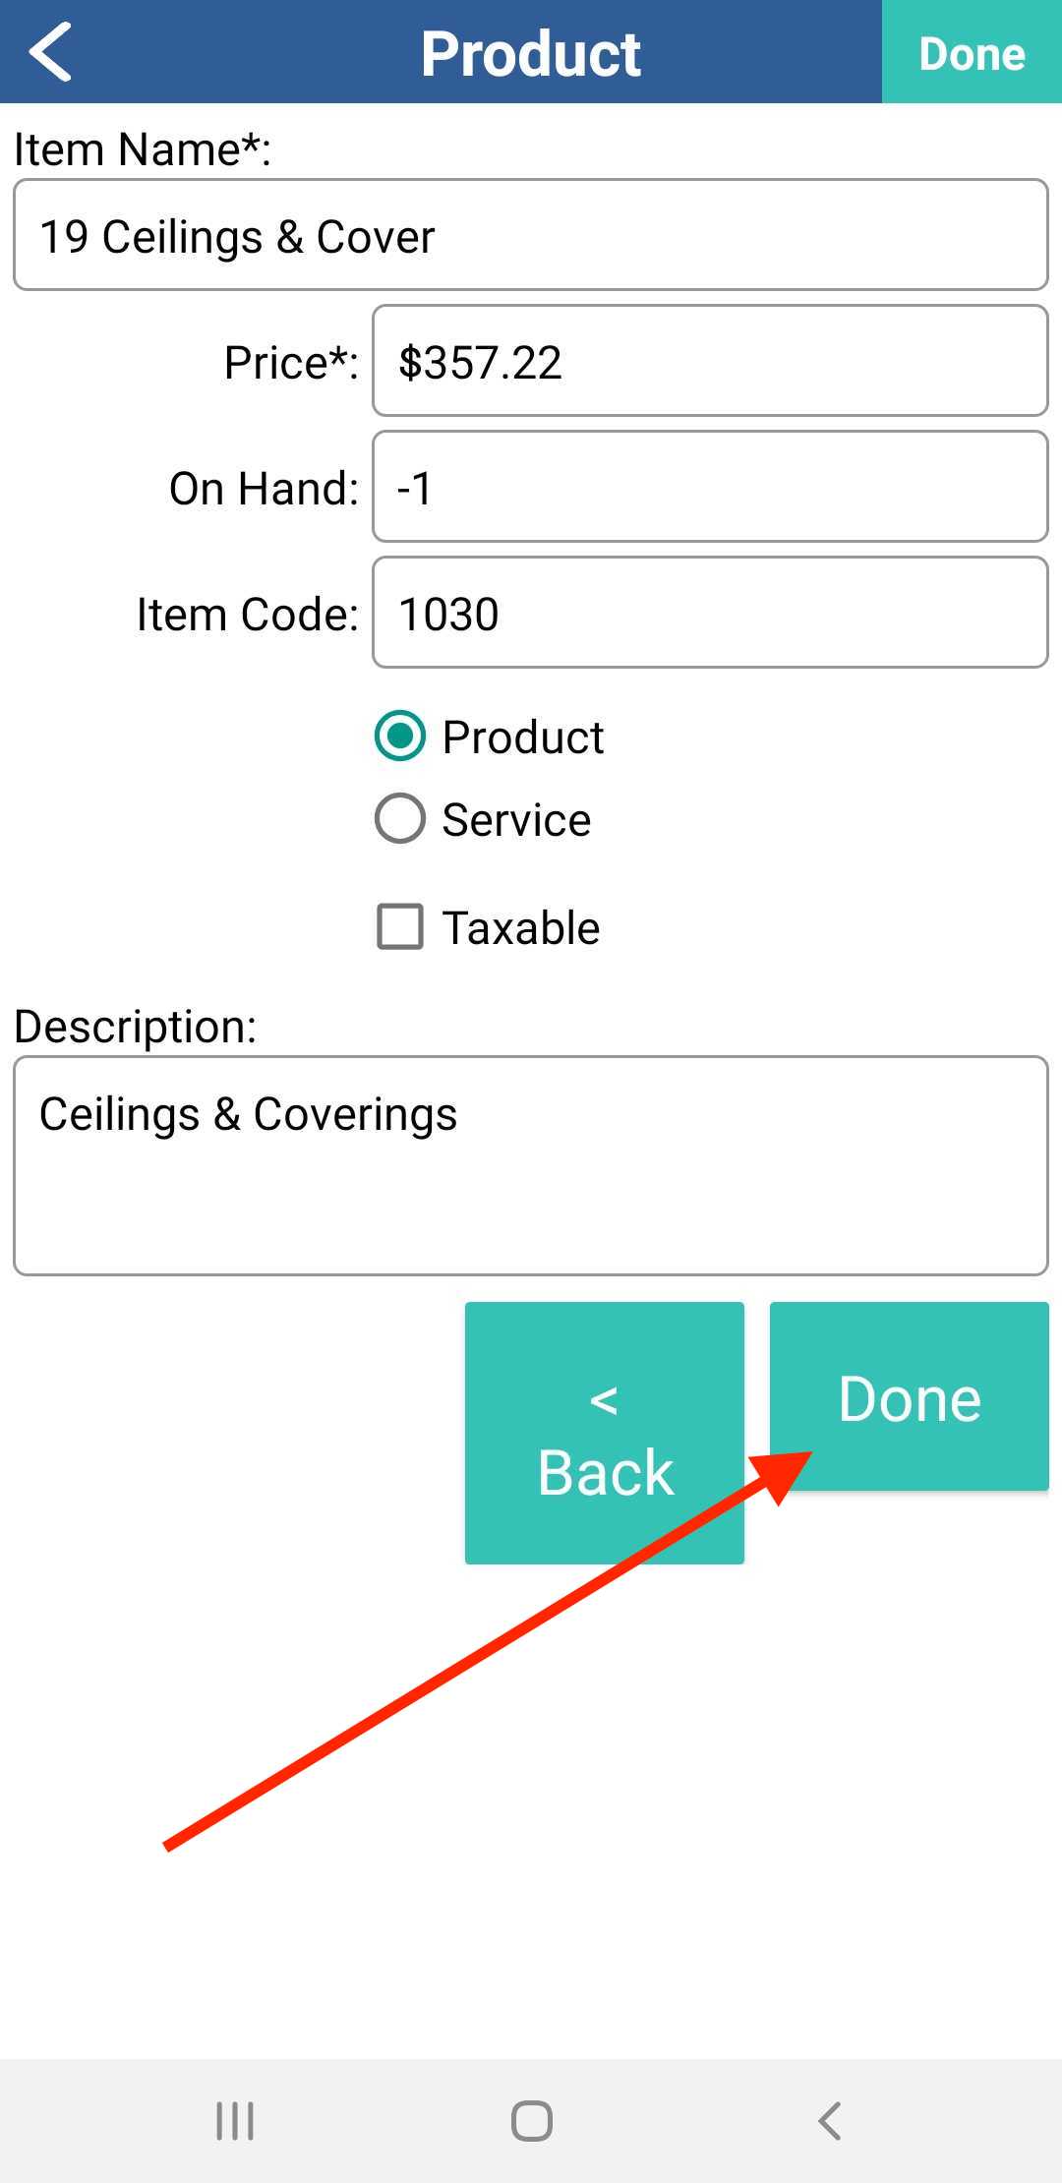Tap the 'Price*:' label
Screen dimensions: 1062x2183
point(291,363)
